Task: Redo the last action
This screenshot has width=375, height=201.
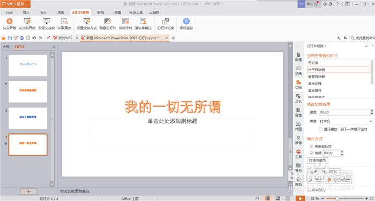Action: pos(40,38)
